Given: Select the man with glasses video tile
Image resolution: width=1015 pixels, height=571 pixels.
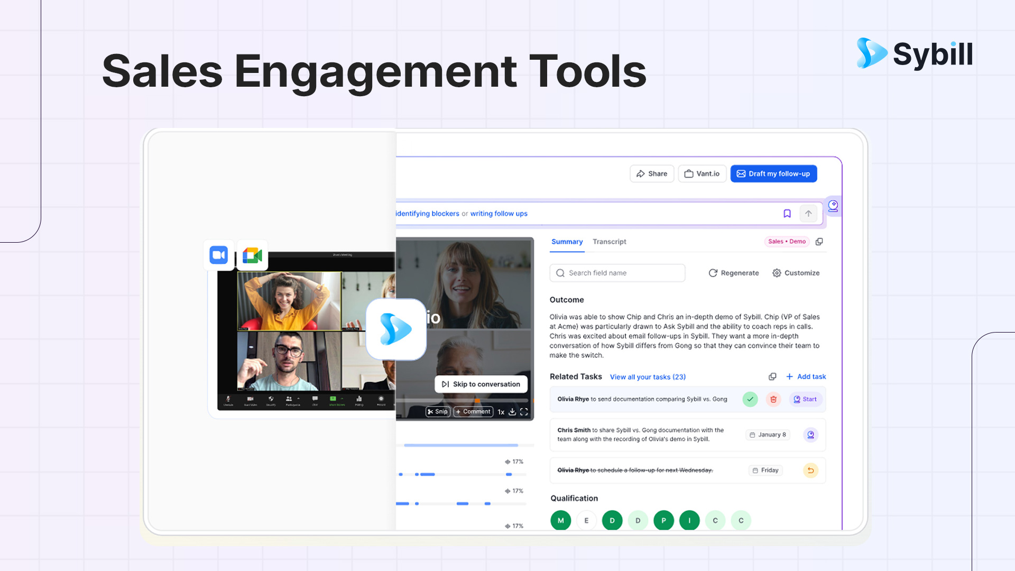Looking at the screenshot, I should pos(289,361).
